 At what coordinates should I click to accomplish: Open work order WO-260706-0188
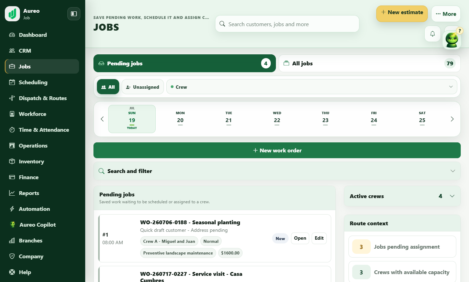[300, 238]
